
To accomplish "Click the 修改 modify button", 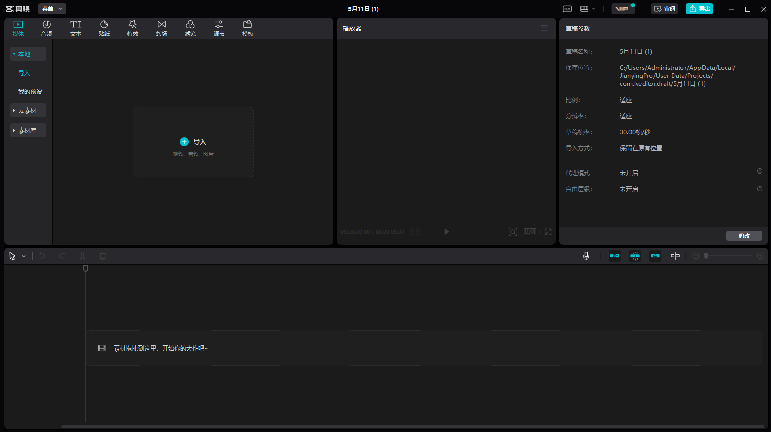I will (x=744, y=236).
